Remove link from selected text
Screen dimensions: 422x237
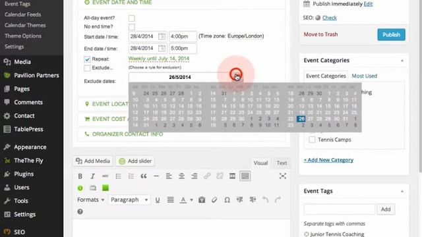220,176
